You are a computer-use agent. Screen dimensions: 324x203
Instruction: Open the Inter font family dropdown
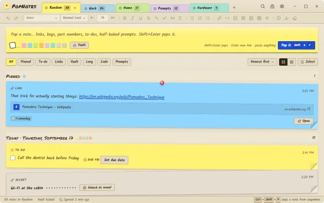[x=42, y=18]
